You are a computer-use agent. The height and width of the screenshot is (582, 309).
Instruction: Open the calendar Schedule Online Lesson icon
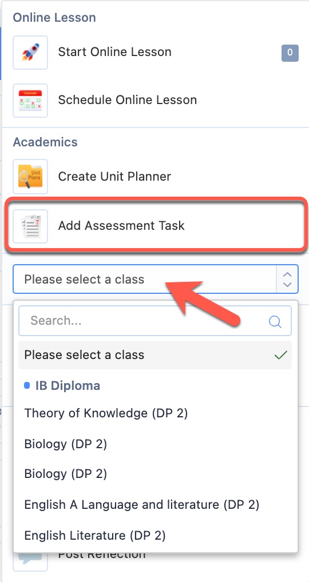(x=30, y=100)
